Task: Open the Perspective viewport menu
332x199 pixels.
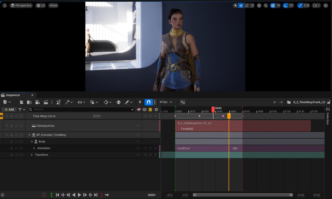Action: click(21, 5)
